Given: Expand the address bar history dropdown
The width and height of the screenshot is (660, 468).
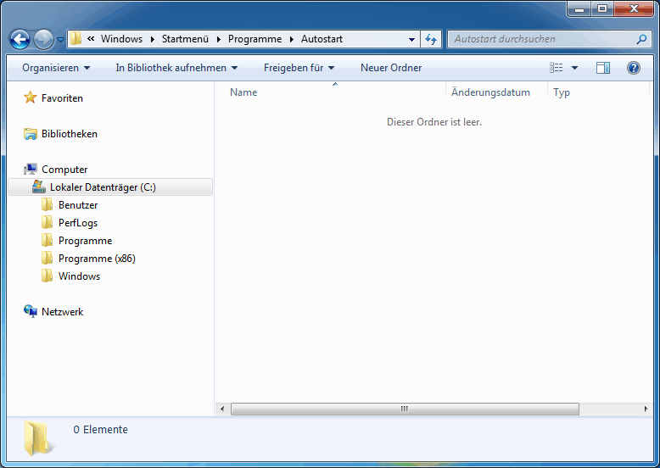Looking at the screenshot, I should 411,39.
